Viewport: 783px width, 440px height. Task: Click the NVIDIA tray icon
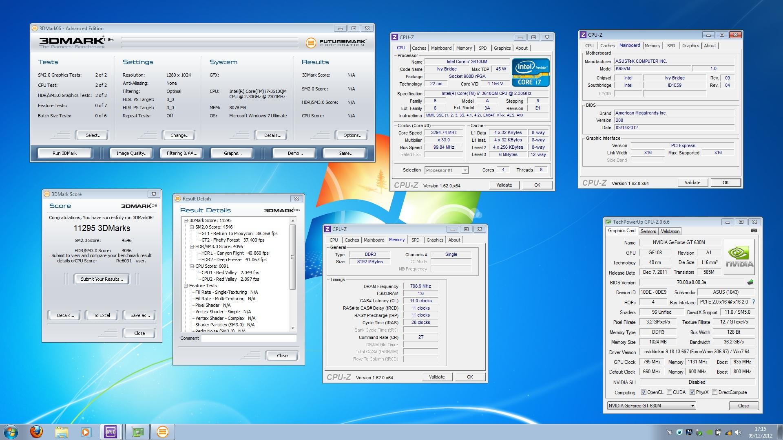point(709,432)
